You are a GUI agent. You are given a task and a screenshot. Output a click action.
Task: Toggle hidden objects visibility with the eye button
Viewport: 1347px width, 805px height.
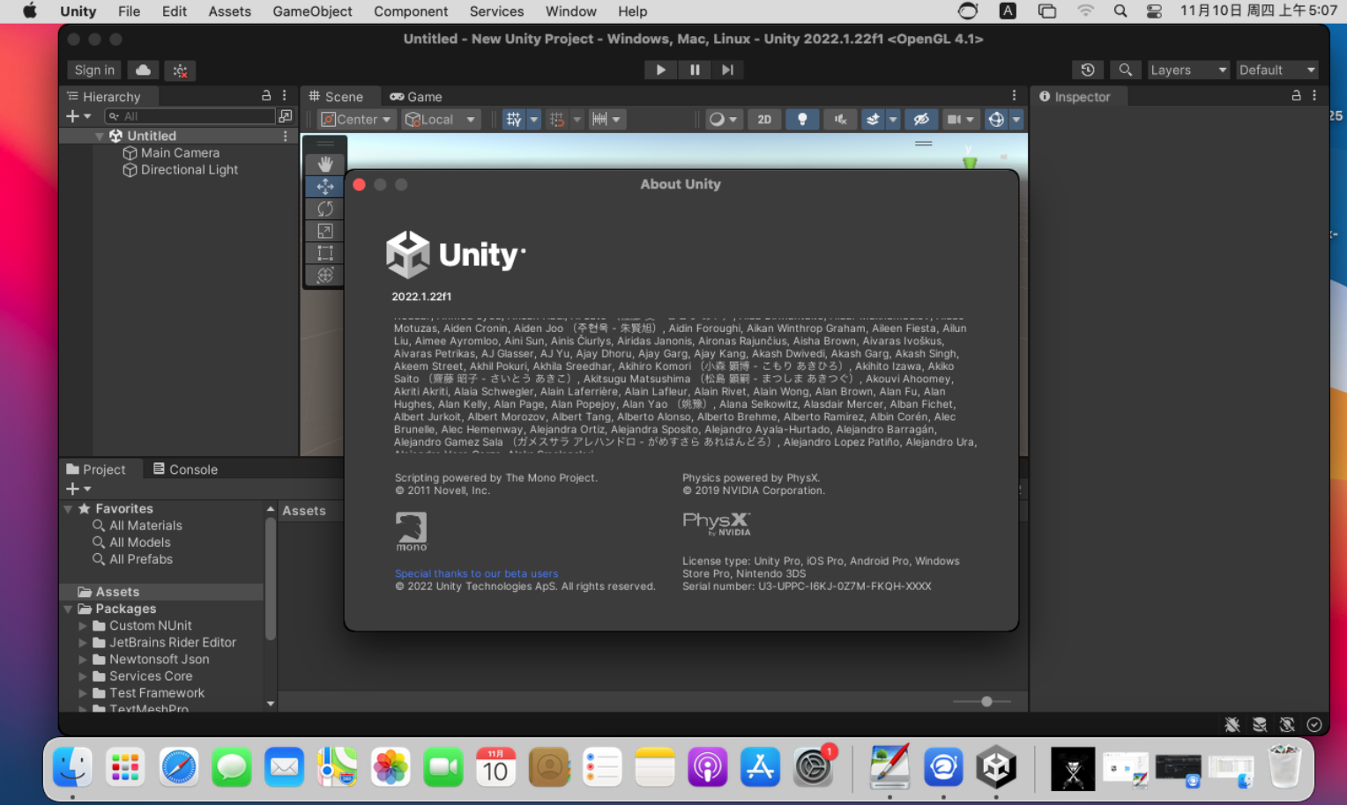point(921,120)
